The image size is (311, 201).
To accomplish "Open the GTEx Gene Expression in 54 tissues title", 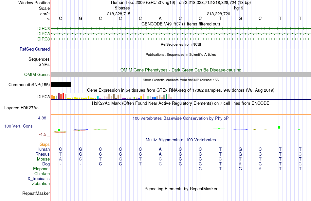I will point(181,90).
